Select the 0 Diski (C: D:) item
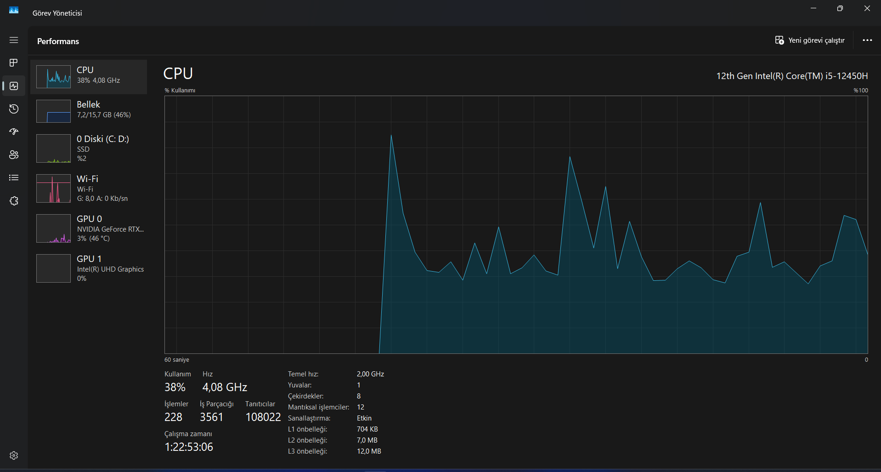 coord(89,148)
